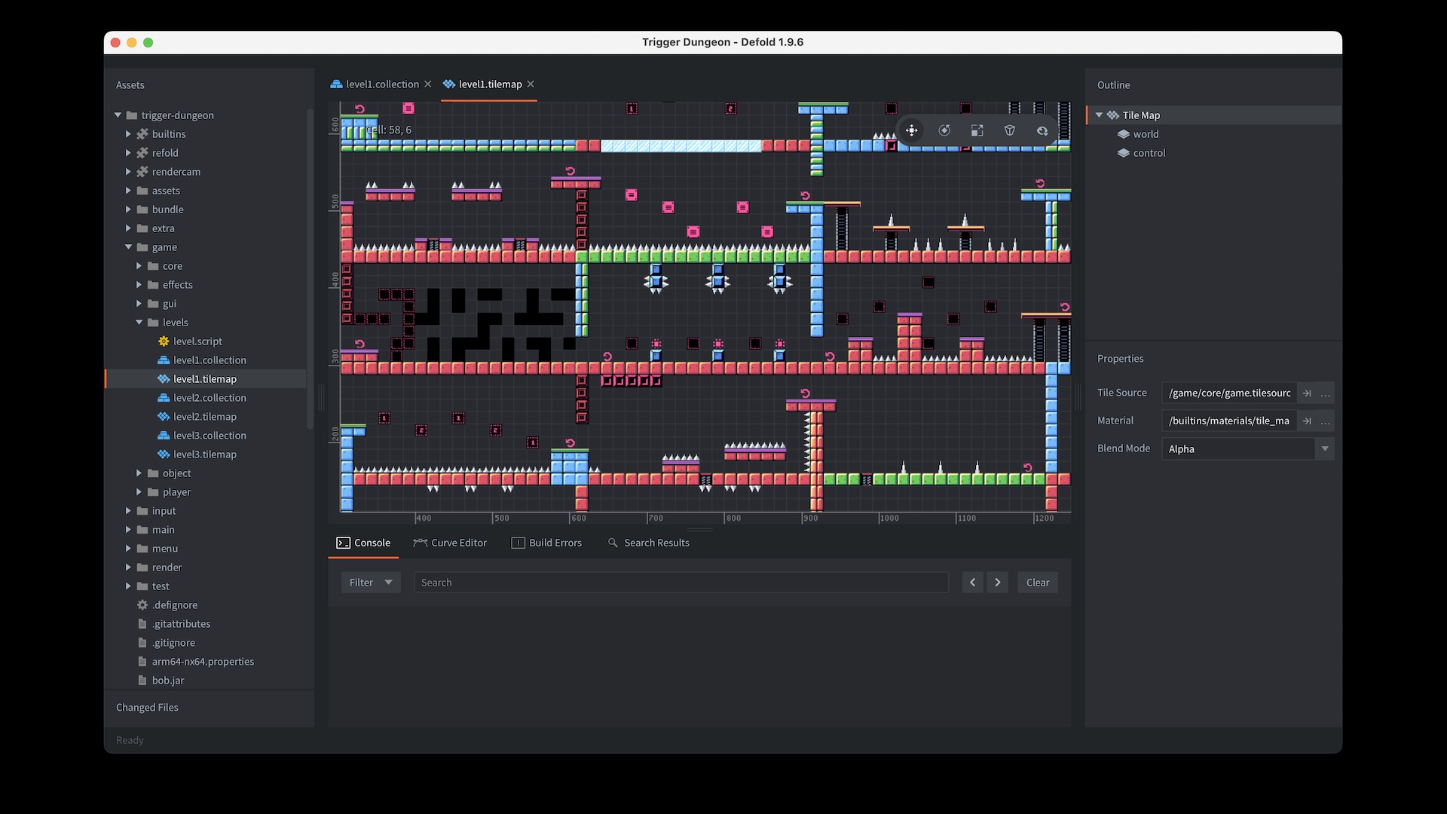Viewport: 1447px width, 814px height.
Task: Collapse the Tile Map outline node
Action: coord(1100,115)
